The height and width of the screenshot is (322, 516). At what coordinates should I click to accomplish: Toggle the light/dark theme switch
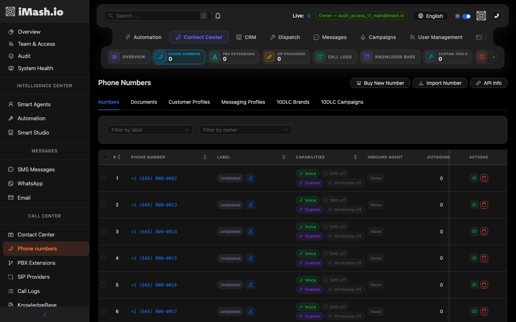point(466,16)
